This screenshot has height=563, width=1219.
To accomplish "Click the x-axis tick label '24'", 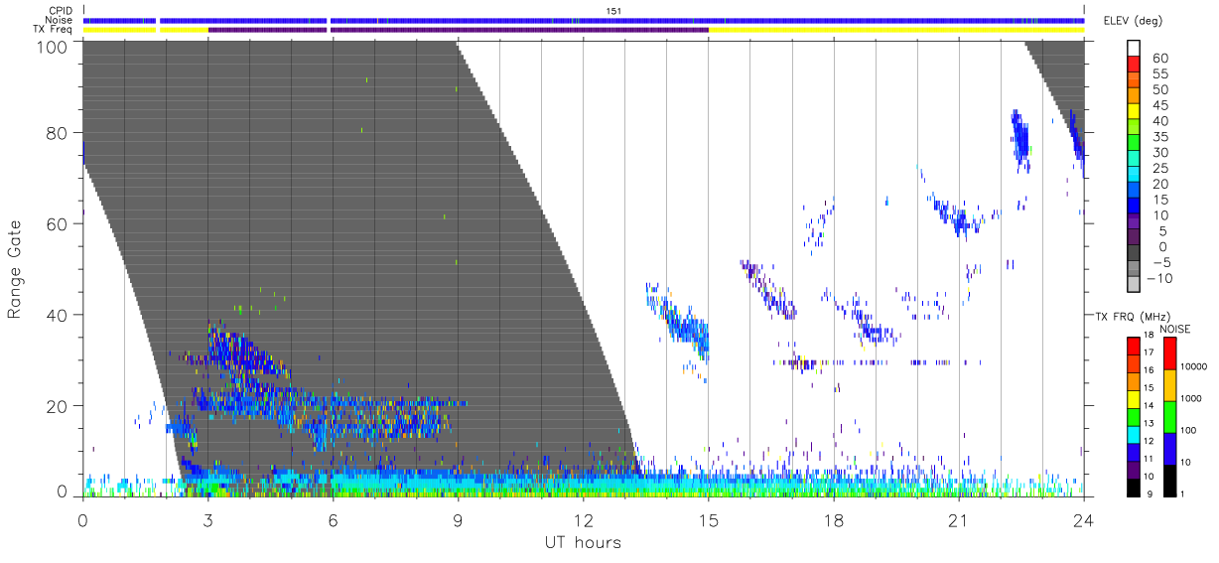I will point(1083,519).
